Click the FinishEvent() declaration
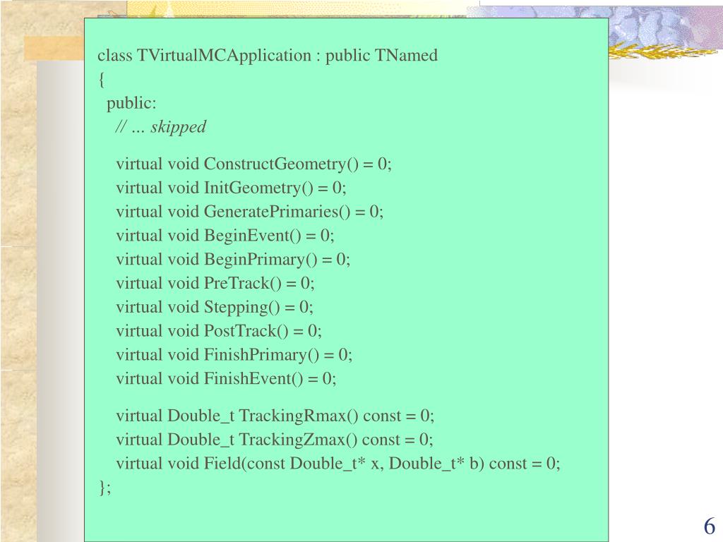The height and width of the screenshot is (542, 723). (x=226, y=379)
